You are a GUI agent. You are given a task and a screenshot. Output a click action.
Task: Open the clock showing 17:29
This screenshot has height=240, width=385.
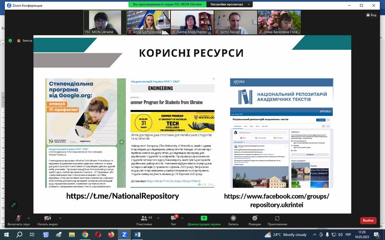[x=362, y=235]
